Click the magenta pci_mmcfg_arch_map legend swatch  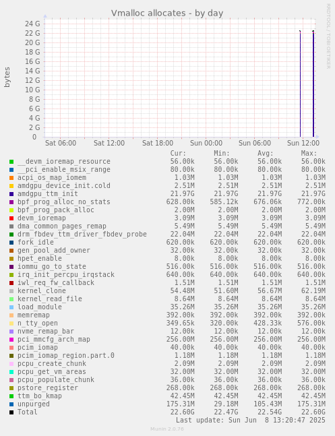pyautogui.click(x=11, y=340)
